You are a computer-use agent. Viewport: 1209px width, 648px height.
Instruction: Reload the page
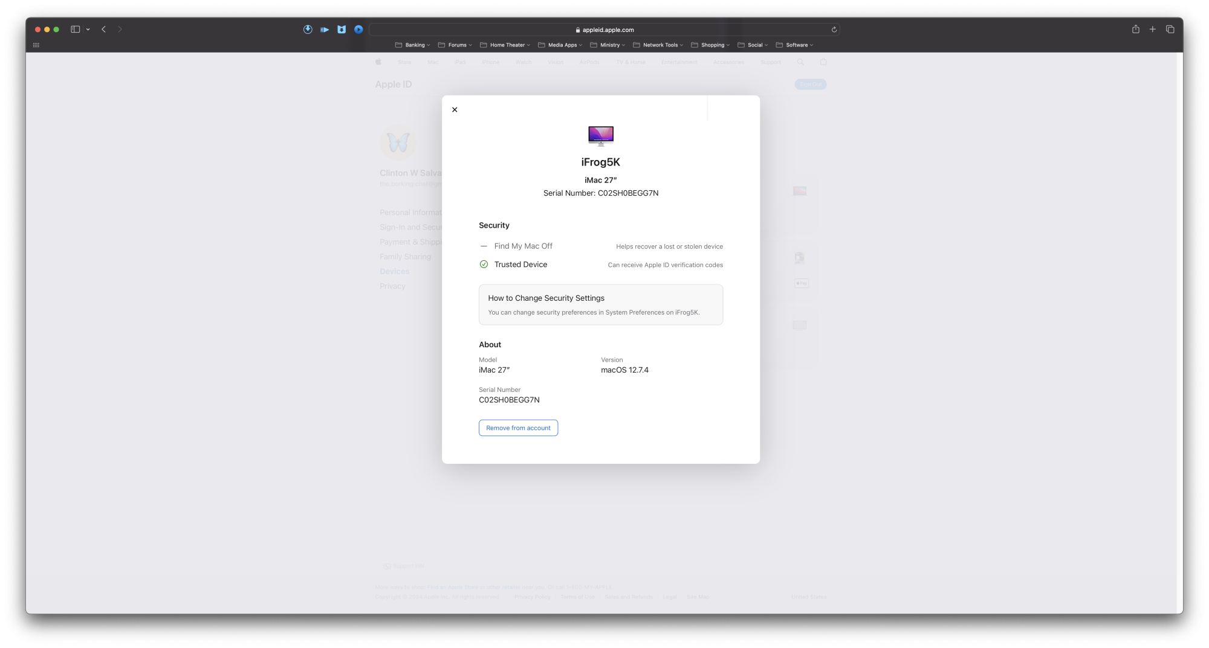tap(834, 30)
